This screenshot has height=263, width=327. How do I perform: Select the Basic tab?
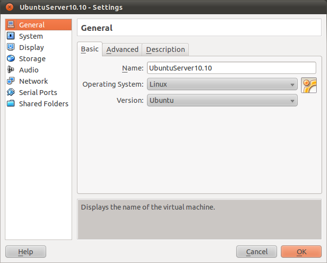point(90,49)
